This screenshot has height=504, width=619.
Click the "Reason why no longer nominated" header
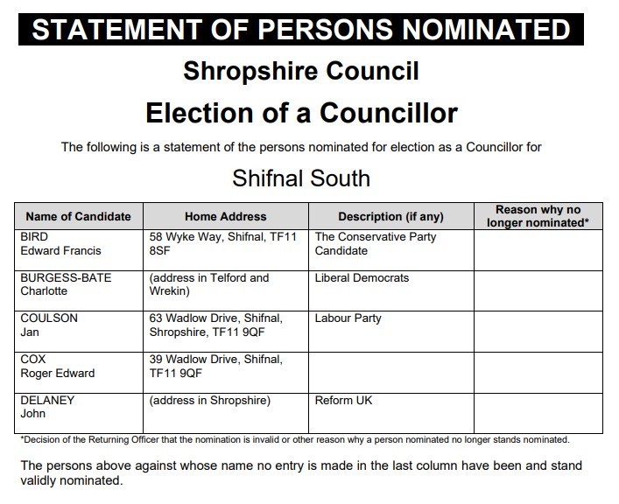coord(538,216)
